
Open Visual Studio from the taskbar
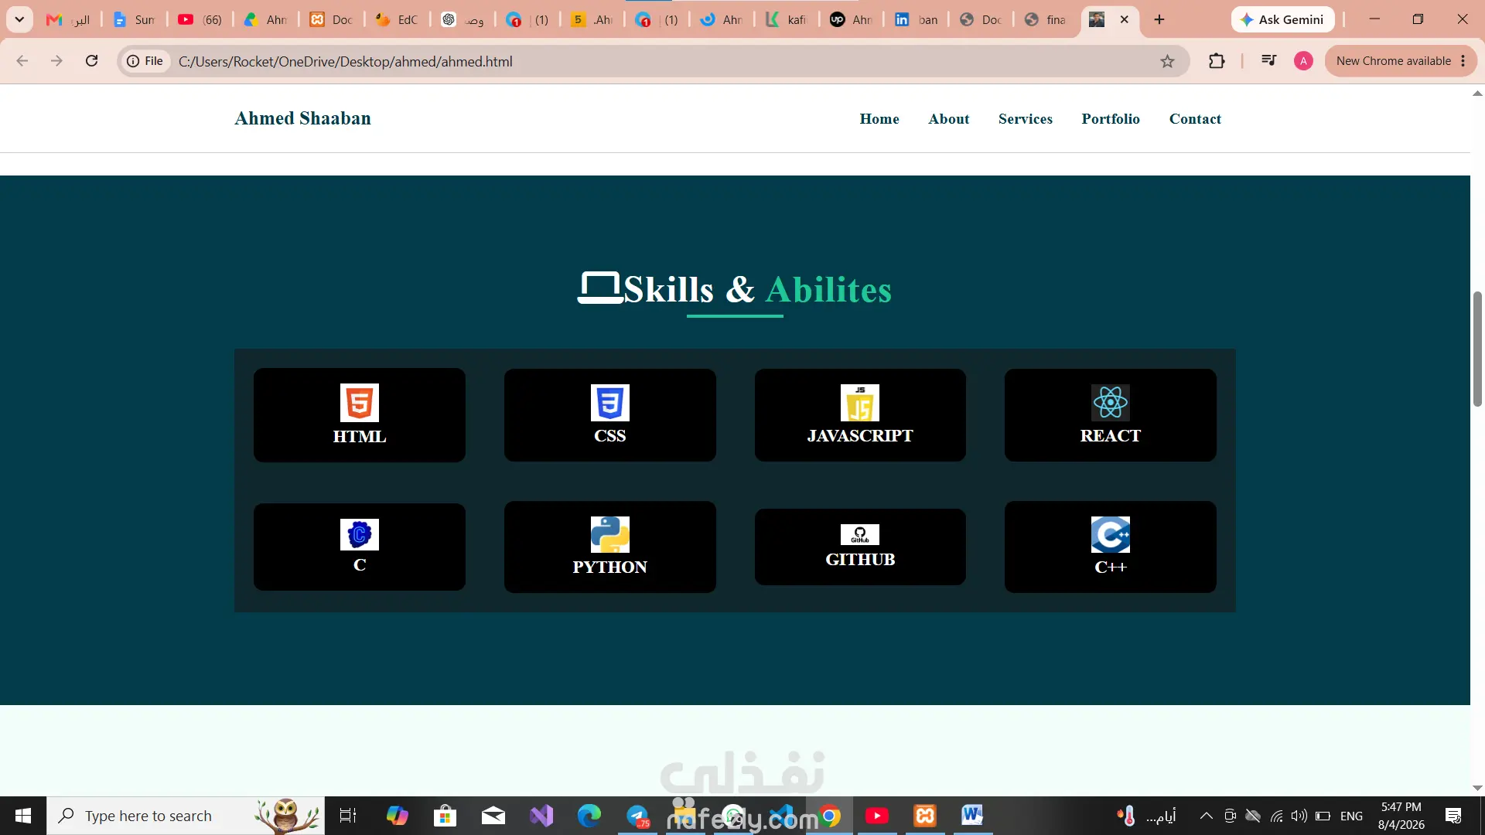(x=541, y=816)
